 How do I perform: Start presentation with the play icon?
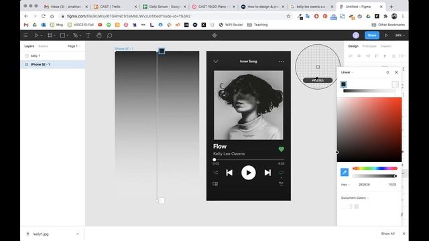pyautogui.click(x=386, y=35)
